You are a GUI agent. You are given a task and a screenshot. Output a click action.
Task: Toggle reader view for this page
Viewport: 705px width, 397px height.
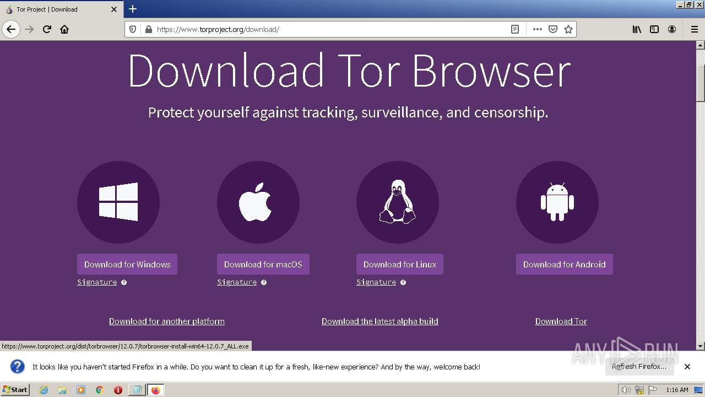click(x=515, y=29)
